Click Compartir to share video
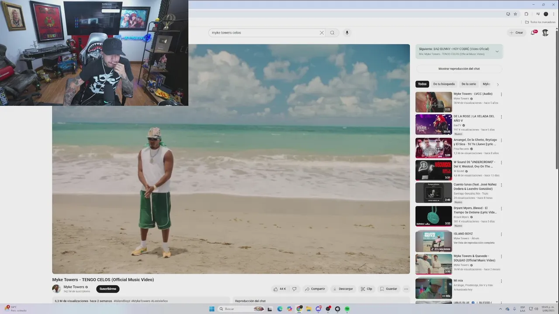Image resolution: width=559 pixels, height=314 pixels. pos(315,289)
